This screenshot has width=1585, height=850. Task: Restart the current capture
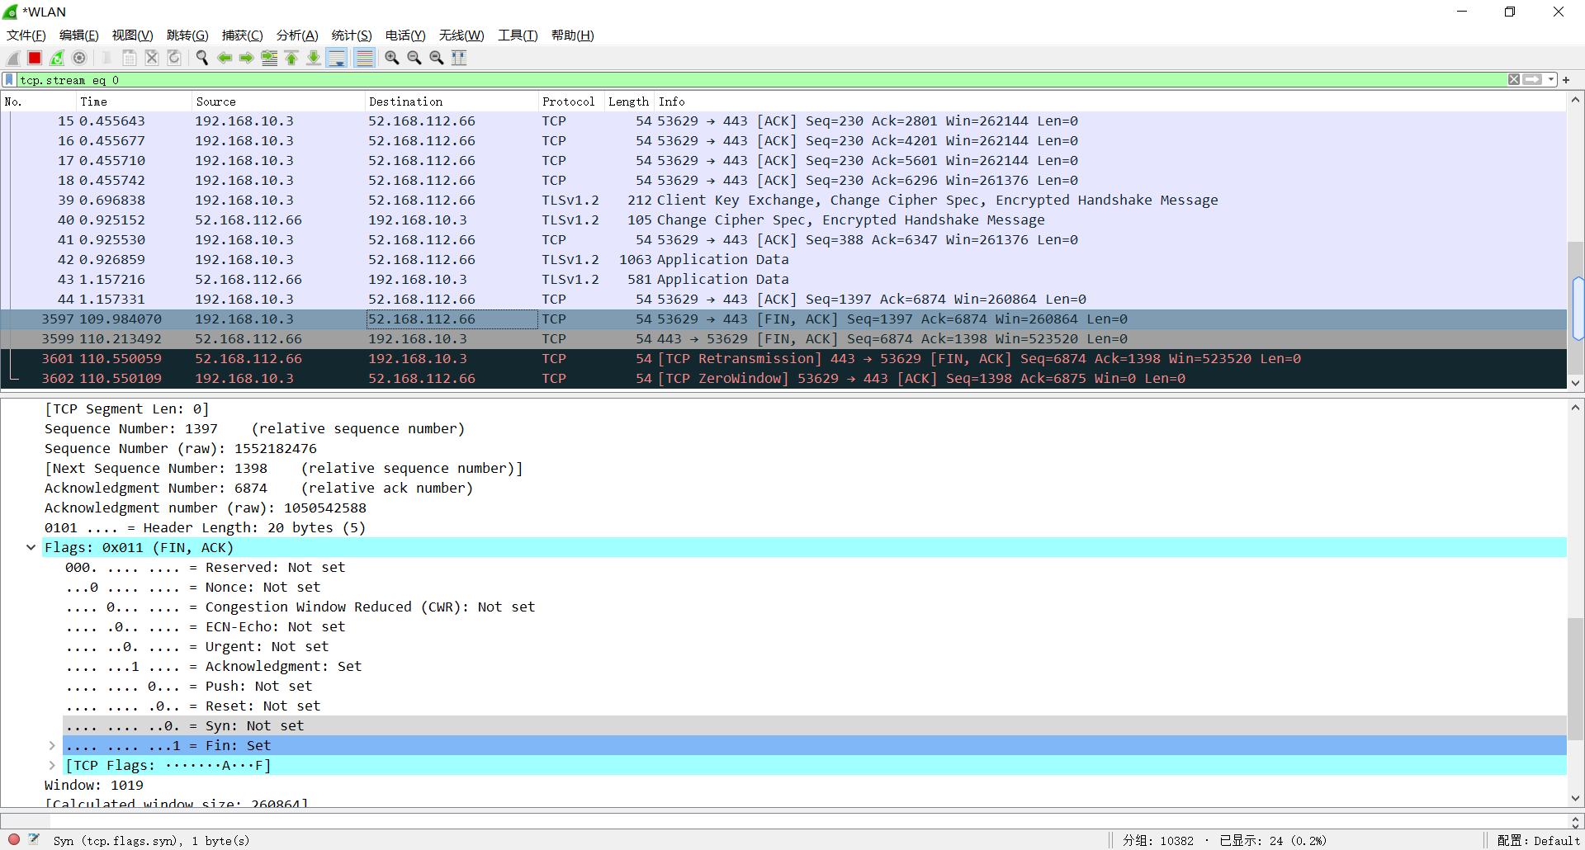pos(56,58)
